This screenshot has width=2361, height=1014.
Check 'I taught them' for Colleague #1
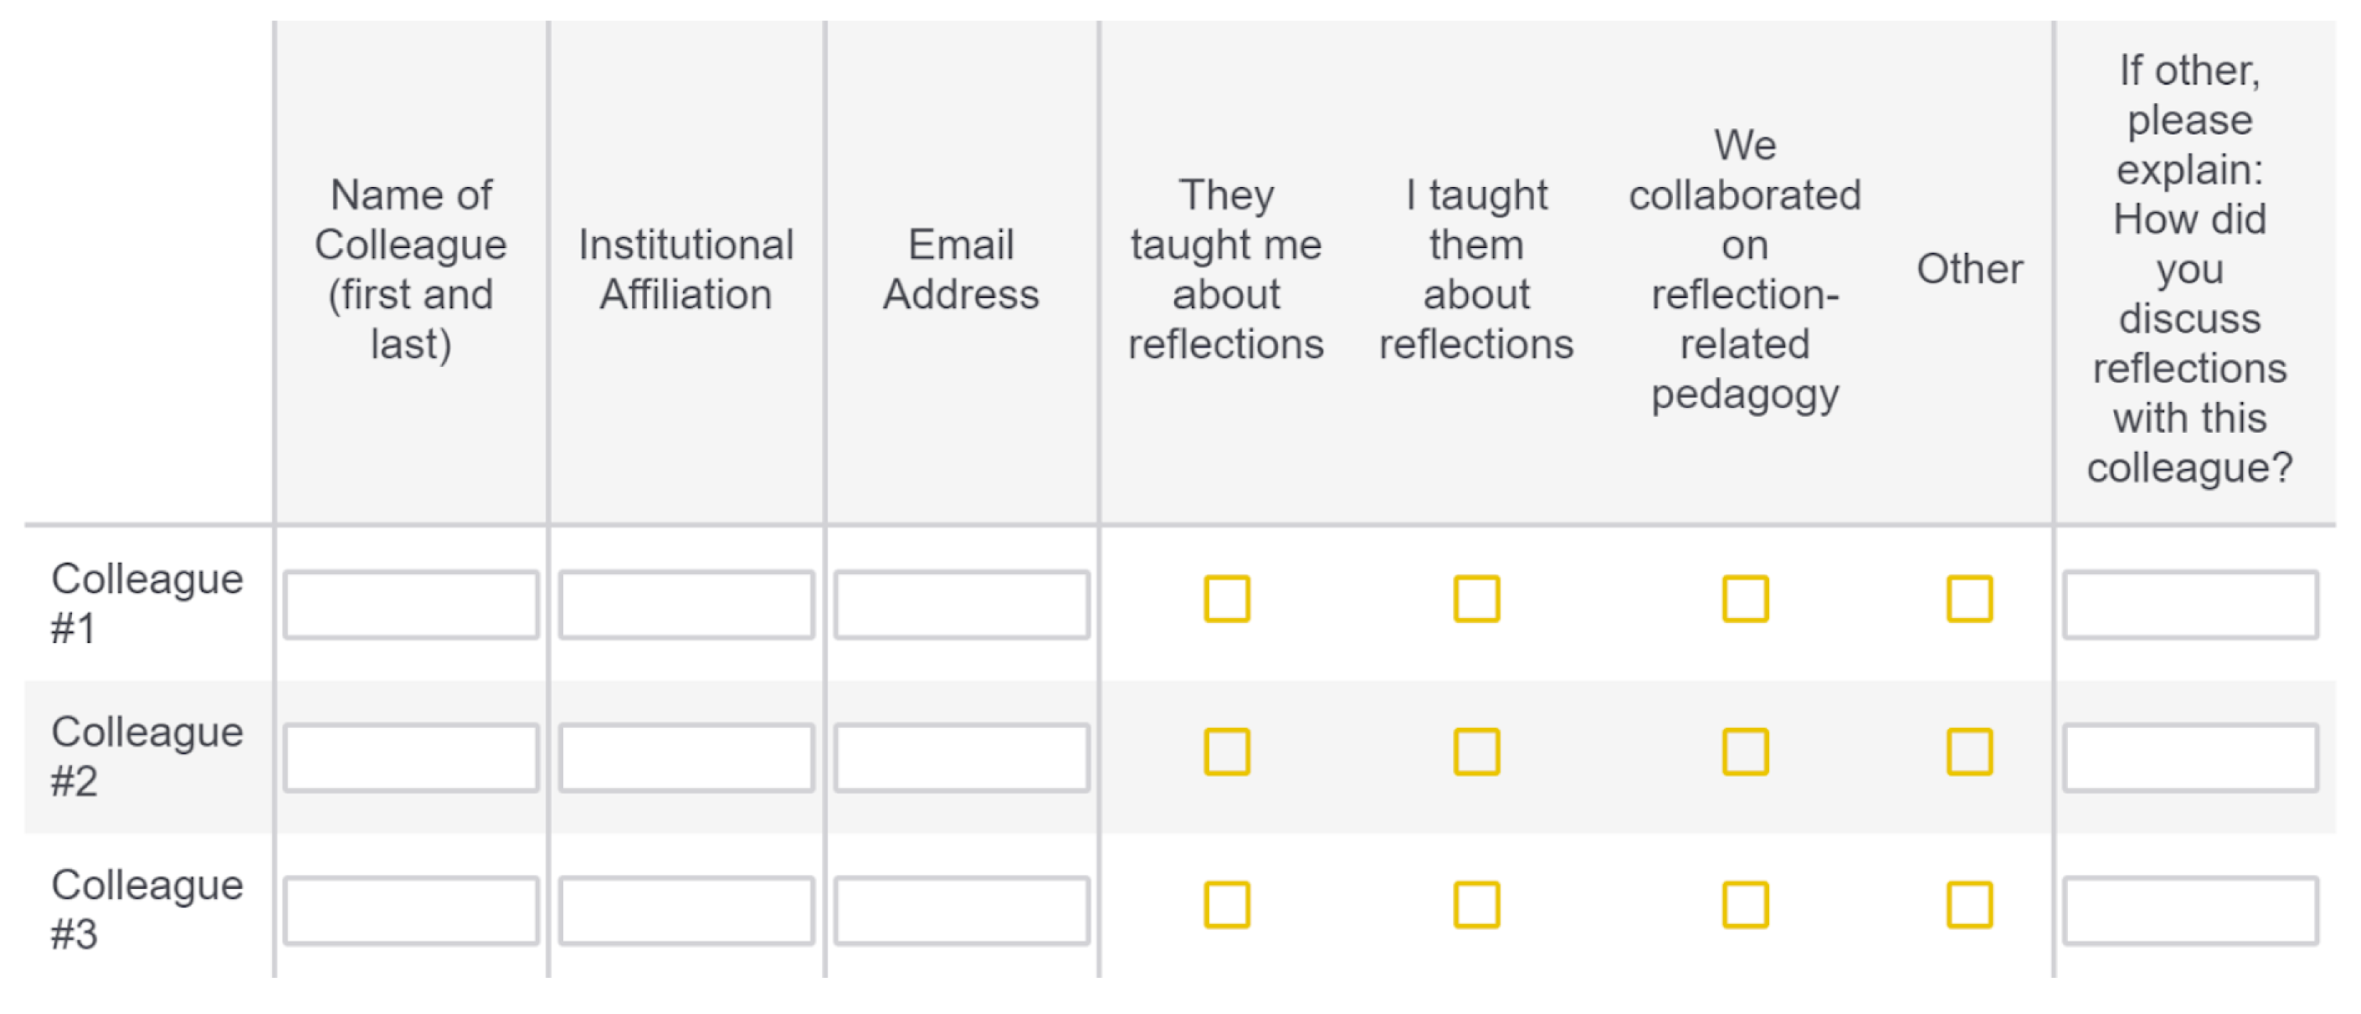[1476, 599]
